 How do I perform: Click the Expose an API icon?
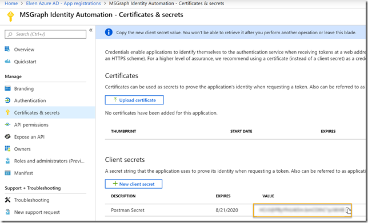click(7, 136)
